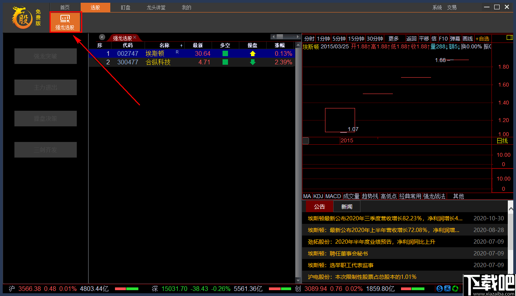The height and width of the screenshot is (296, 516).
Task: Select the 30分钟 chart period
Action: 375,39
